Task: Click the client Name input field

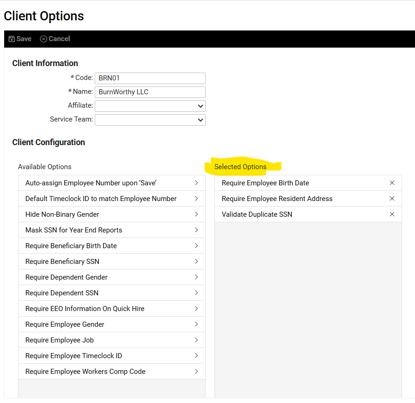Action: (150, 92)
